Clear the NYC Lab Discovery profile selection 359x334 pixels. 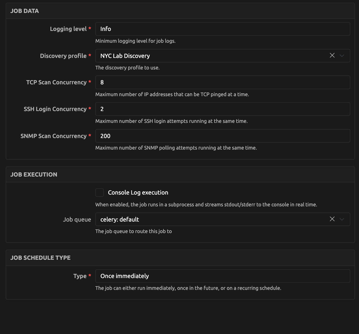click(332, 55)
